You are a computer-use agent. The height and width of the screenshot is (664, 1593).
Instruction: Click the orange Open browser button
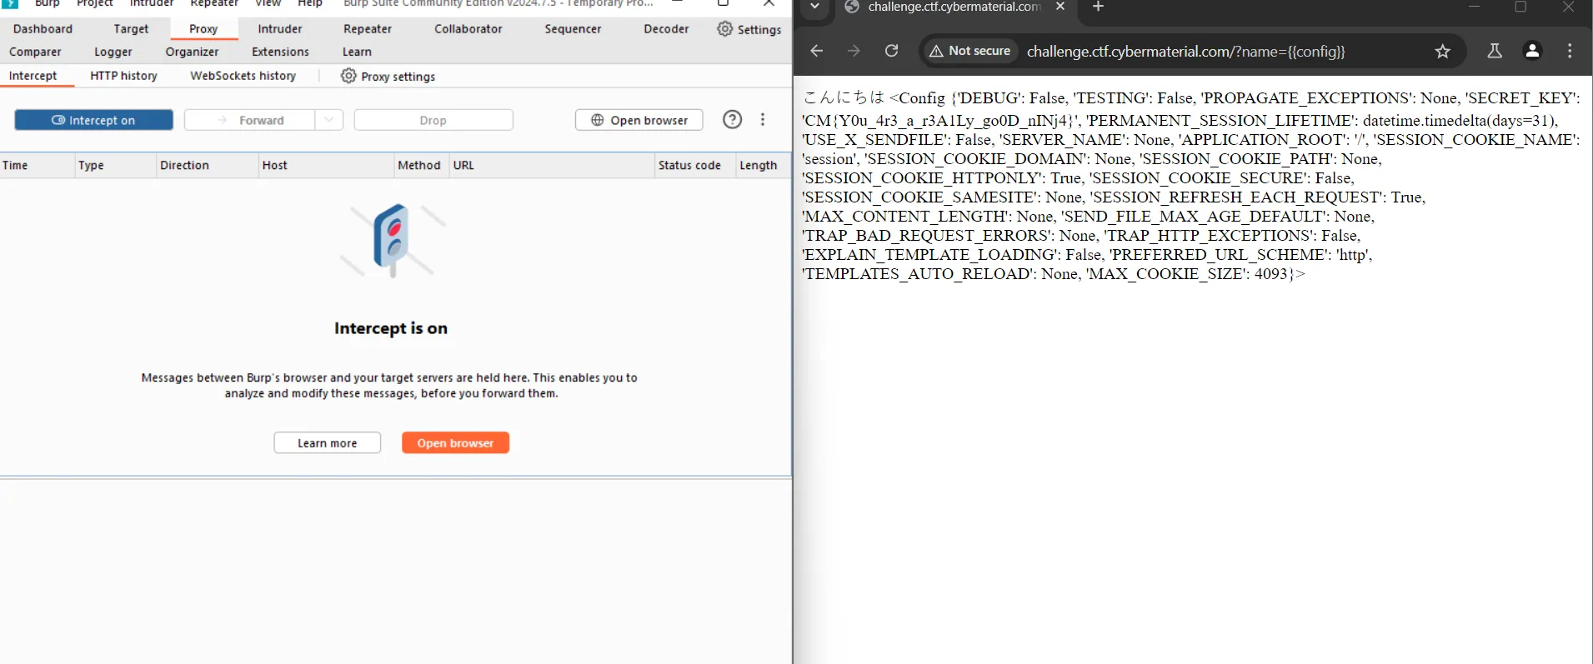point(455,443)
